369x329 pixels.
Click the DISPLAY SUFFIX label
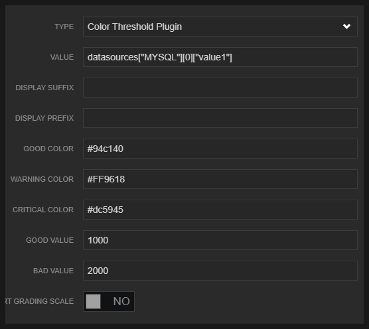(x=44, y=88)
